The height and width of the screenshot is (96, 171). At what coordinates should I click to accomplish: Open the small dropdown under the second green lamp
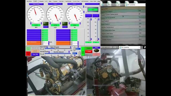coord(65,27)
